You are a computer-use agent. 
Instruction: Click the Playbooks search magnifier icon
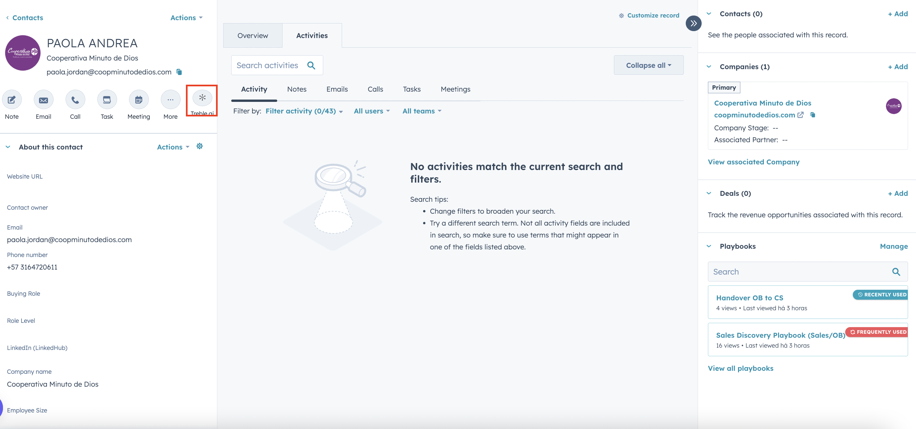pos(896,272)
